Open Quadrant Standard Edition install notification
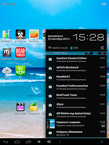The height and width of the screenshot is (145, 109). (76, 59)
